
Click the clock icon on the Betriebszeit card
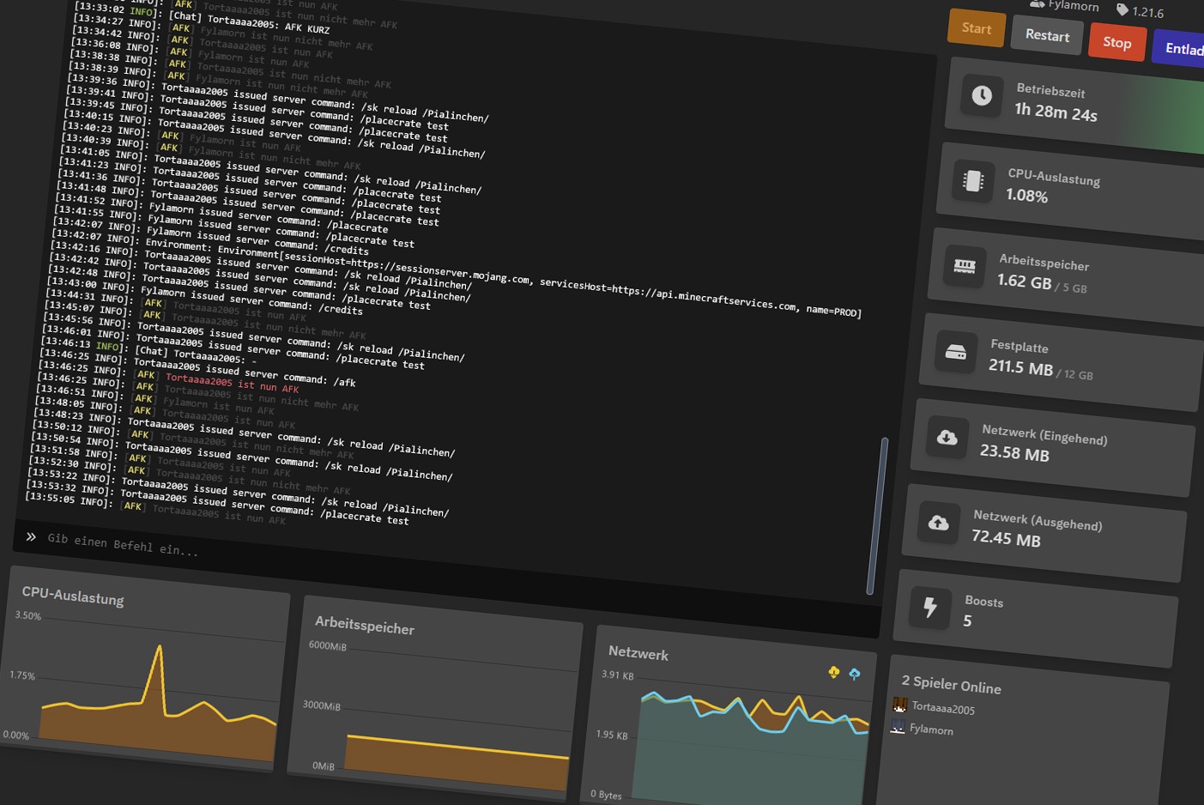(x=983, y=95)
